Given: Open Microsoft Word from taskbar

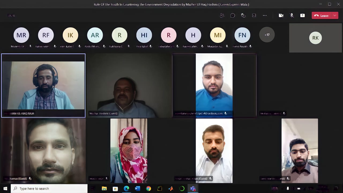Looking at the screenshot, I should point(137,188).
